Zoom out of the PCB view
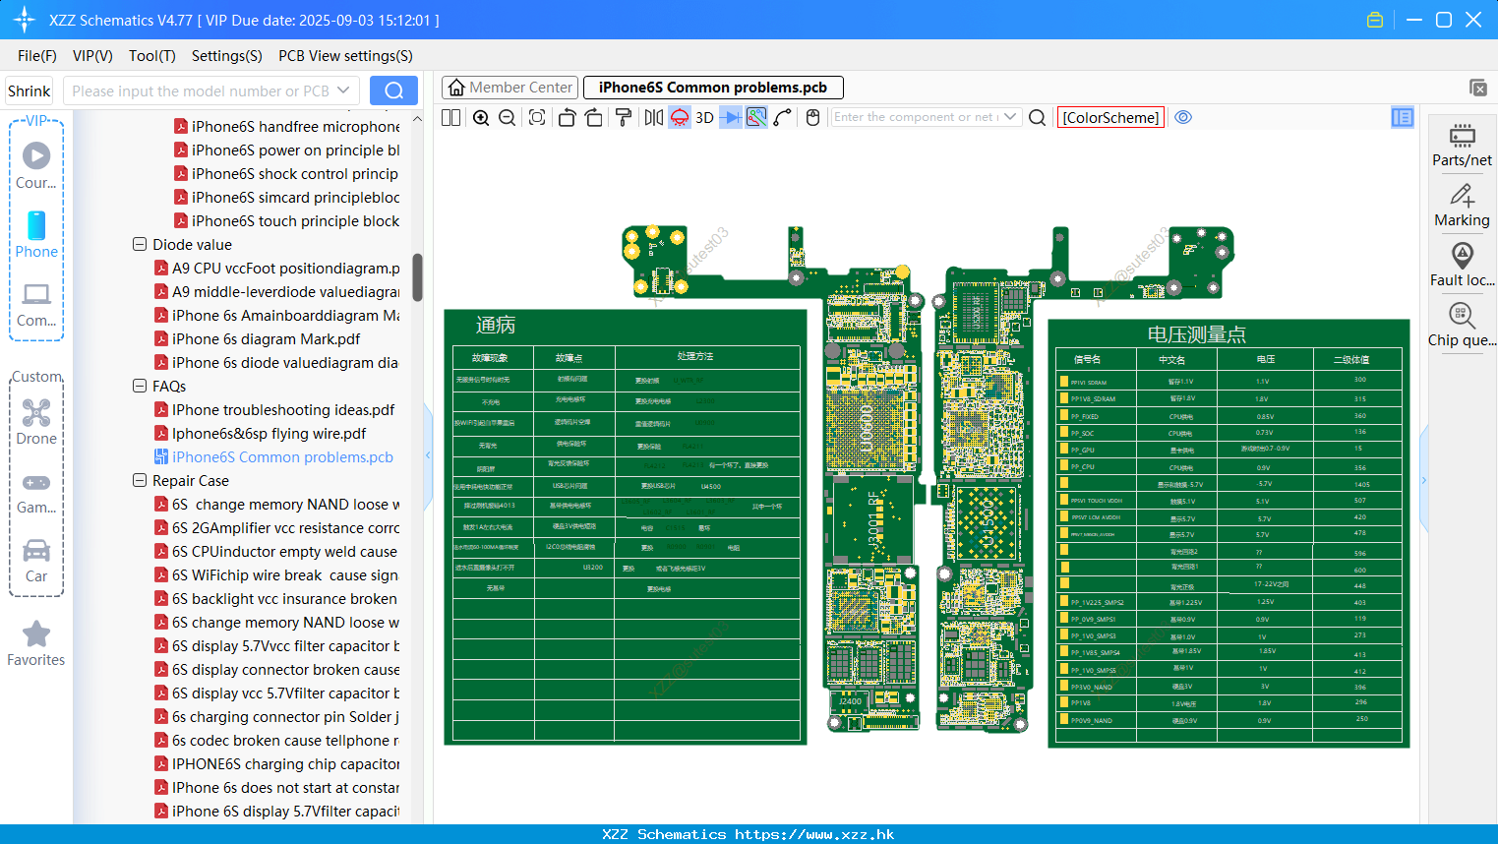This screenshot has height=844, width=1498. click(508, 117)
